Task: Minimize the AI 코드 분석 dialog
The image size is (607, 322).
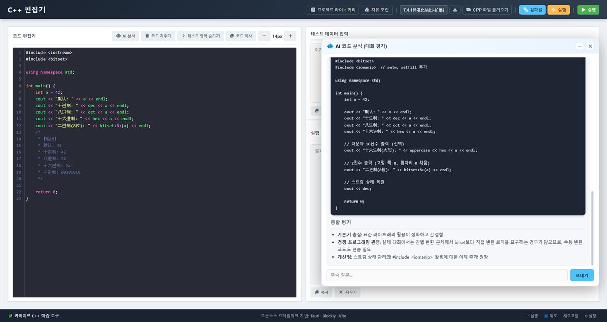Action: pos(580,46)
